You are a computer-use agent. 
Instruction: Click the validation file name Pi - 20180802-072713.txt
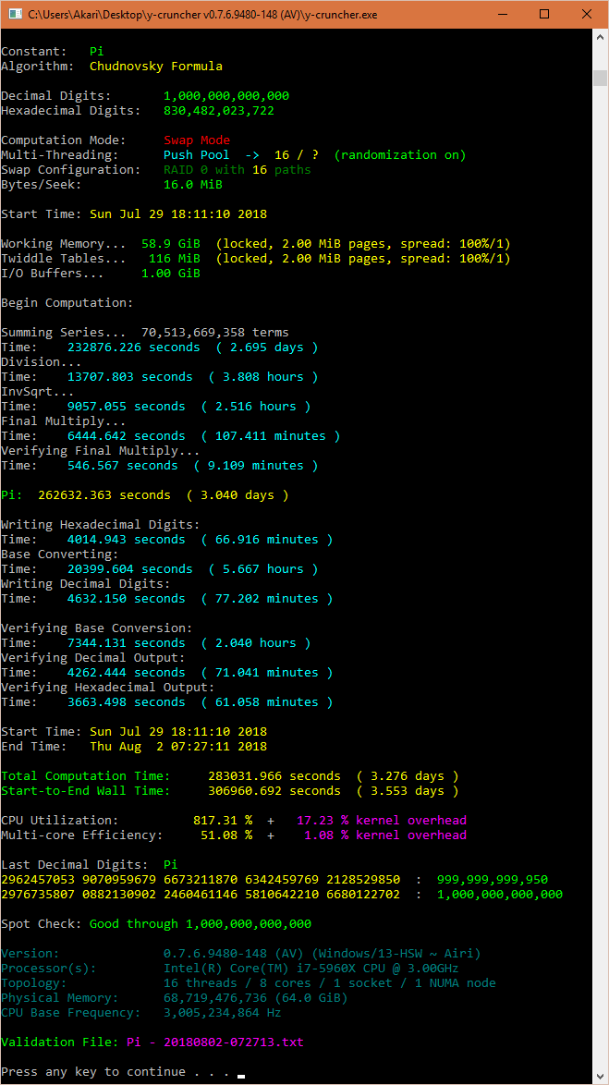214,1042
